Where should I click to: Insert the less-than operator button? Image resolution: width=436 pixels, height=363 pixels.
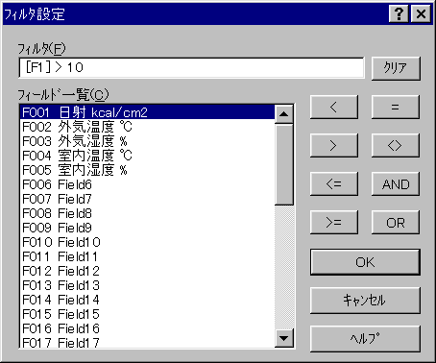(x=334, y=107)
